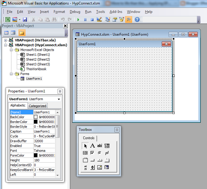Open the UserForm1 object dropdown in Properties
Viewport: 207px width, 189px height.
tap(59, 99)
